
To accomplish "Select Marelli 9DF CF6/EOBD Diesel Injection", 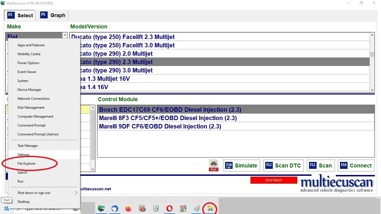I will pyautogui.click(x=236, y=126).
